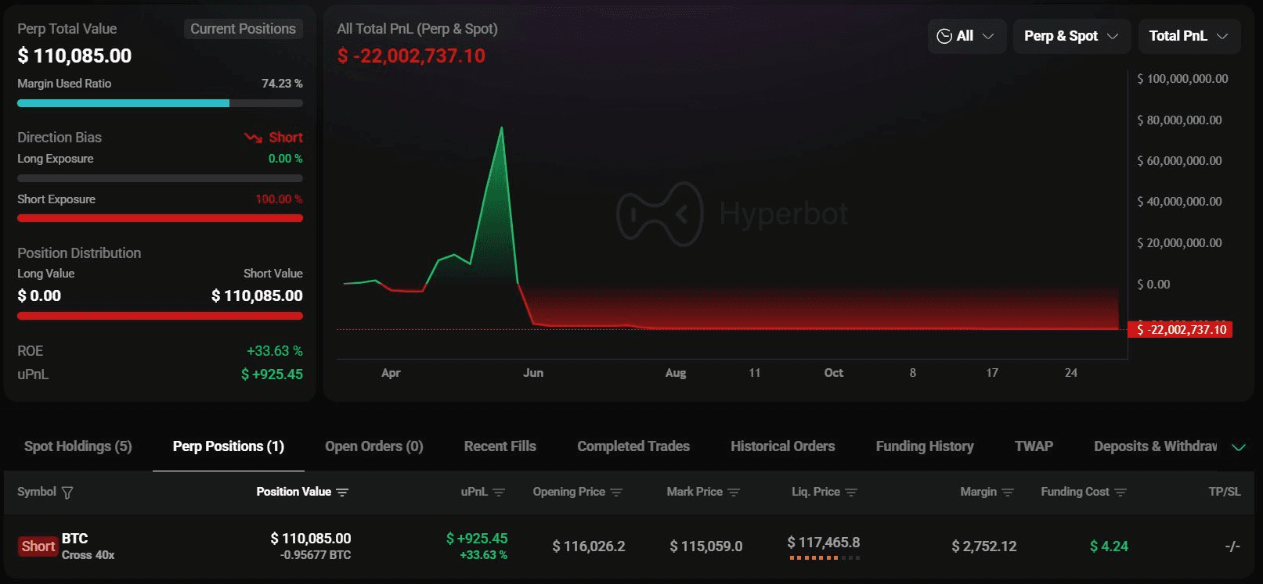Click the Current Positions button
1263x584 pixels.
click(243, 29)
